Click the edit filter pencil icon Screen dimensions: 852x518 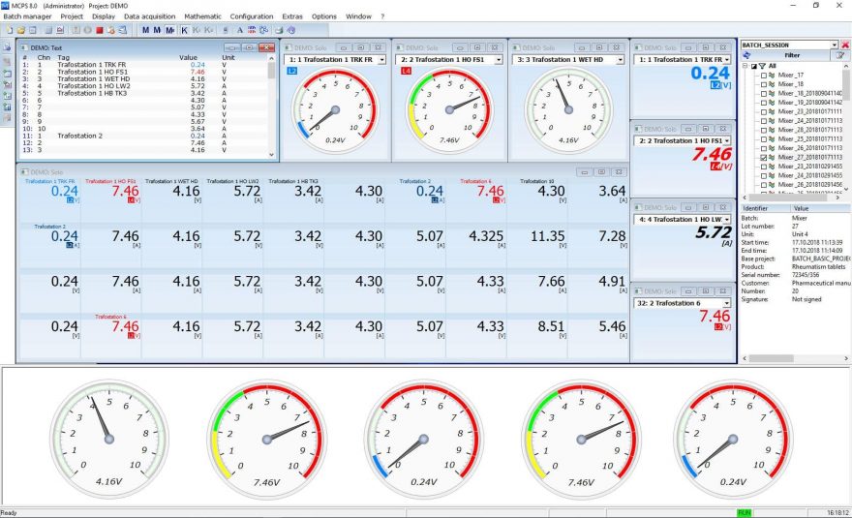pos(840,56)
